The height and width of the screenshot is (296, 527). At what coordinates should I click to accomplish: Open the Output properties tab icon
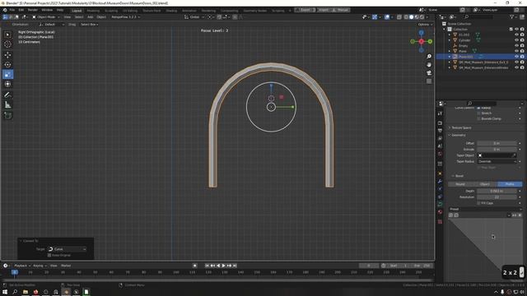coord(440,131)
